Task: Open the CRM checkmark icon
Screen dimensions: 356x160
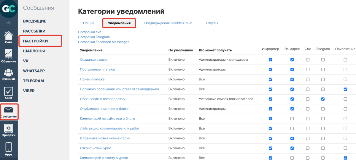Action: click(9, 93)
